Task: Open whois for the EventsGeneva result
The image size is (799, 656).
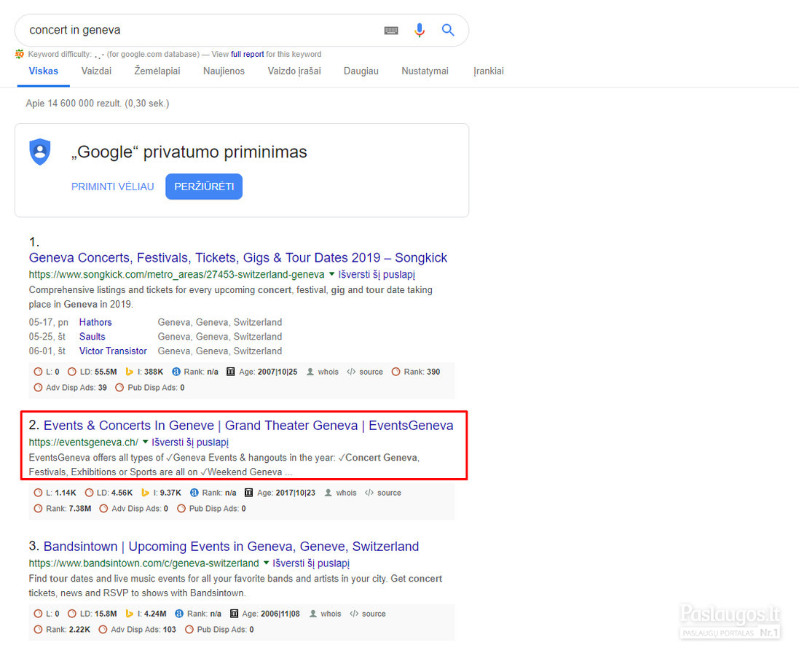Action: 340,493
